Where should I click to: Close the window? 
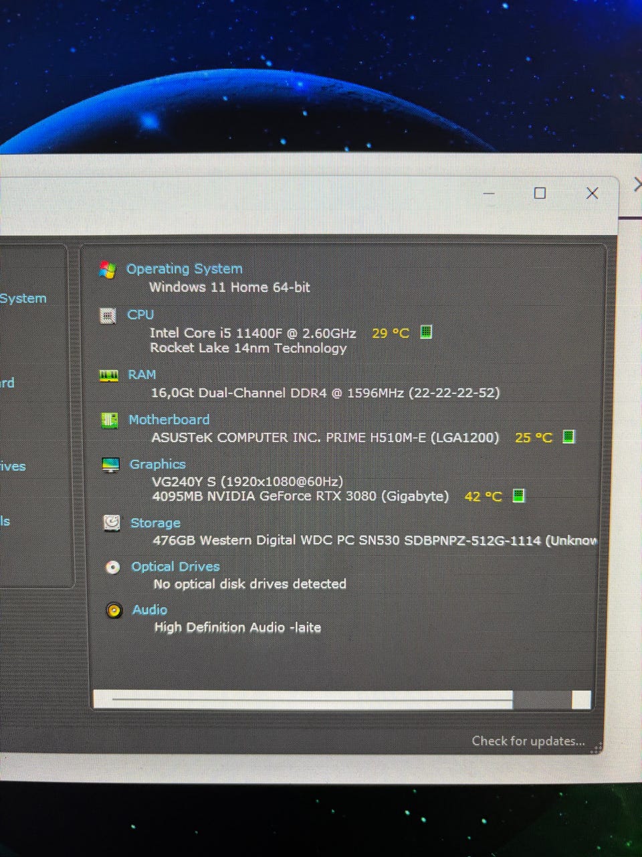pos(592,193)
